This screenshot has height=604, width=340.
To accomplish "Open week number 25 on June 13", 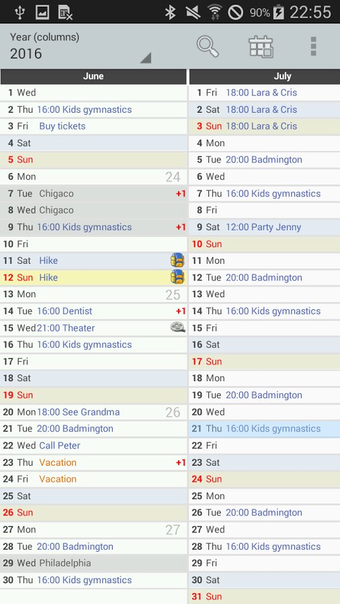I will 173,295.
